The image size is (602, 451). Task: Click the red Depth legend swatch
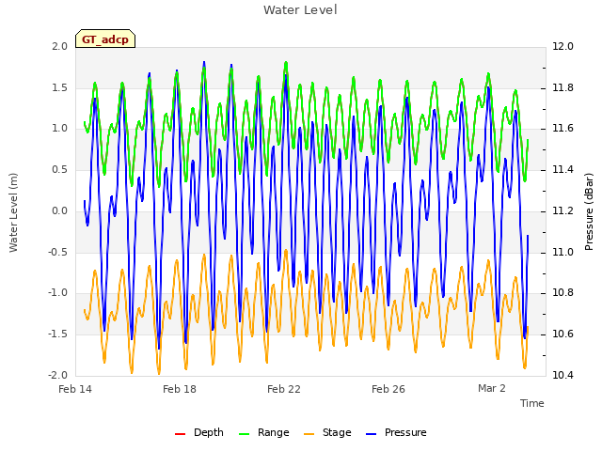(x=180, y=434)
